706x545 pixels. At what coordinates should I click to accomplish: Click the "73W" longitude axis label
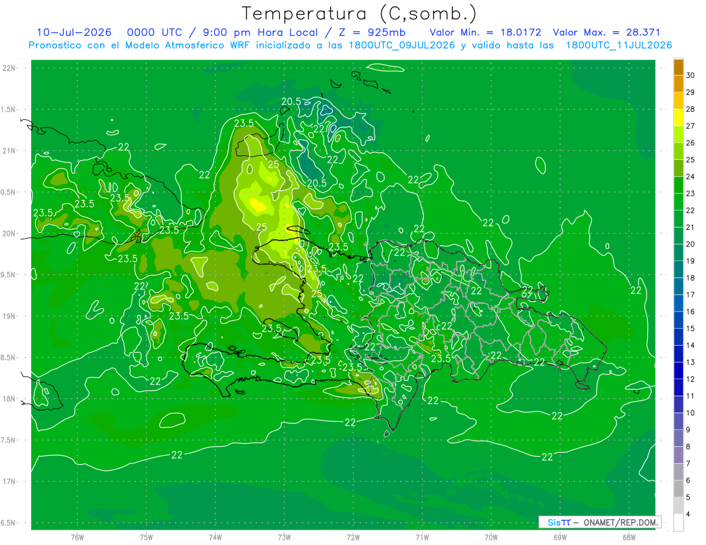coord(284,537)
